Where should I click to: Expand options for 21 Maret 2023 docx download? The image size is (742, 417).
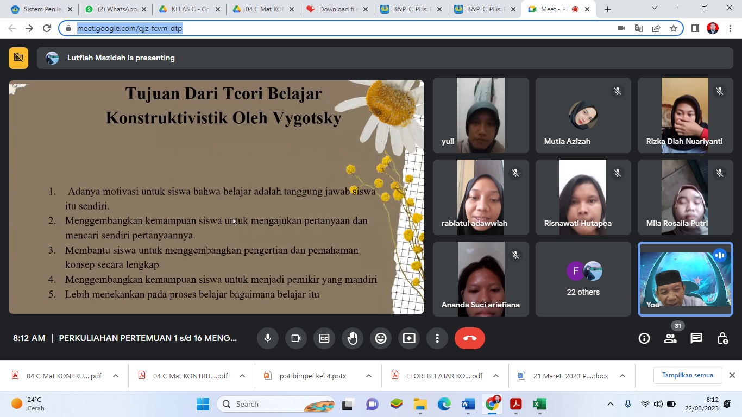(622, 376)
